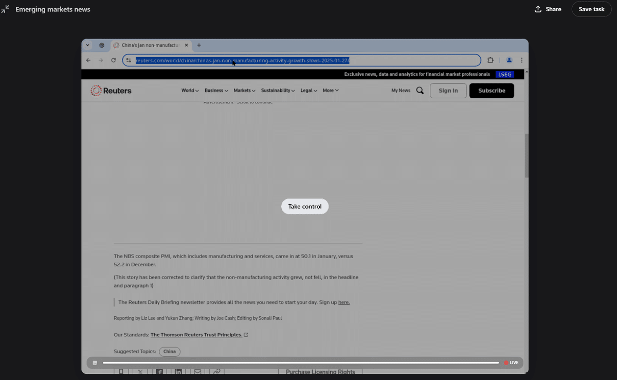
Task: Reload the page with the refresh icon
Action: (x=114, y=60)
